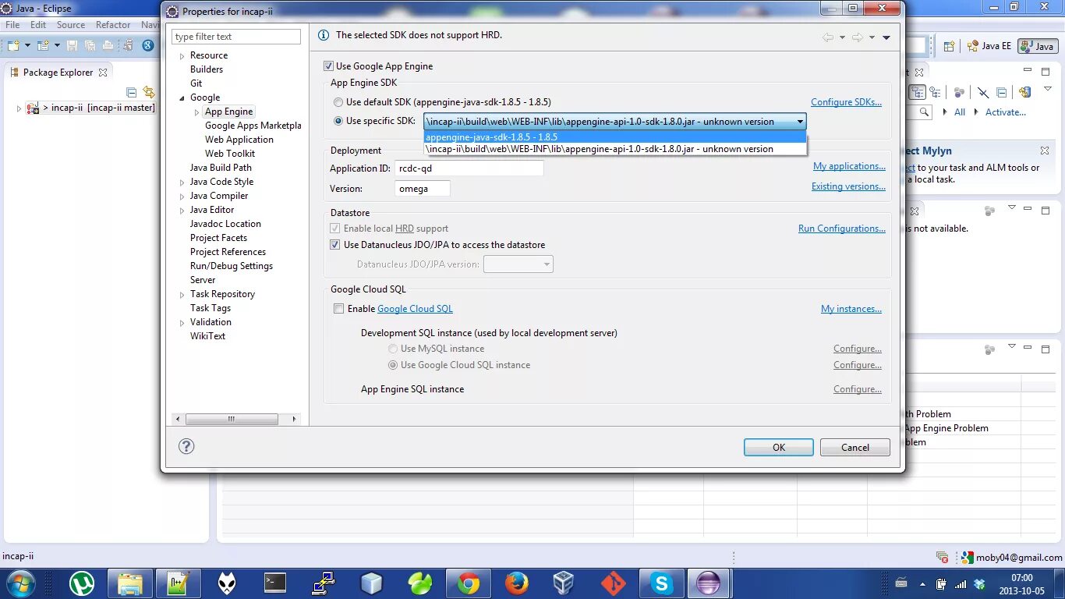
Task: Open the Source menu
Action: [71, 25]
